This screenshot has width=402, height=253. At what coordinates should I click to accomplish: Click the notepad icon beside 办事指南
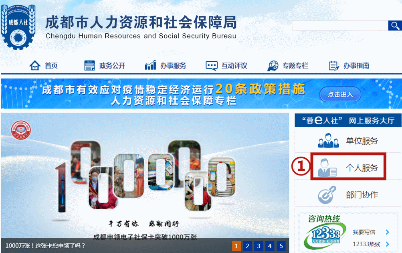coord(334,66)
